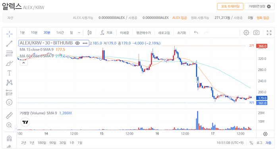Toggle percent scale mode
The height and width of the screenshot is (149, 278).
pos(251,143)
